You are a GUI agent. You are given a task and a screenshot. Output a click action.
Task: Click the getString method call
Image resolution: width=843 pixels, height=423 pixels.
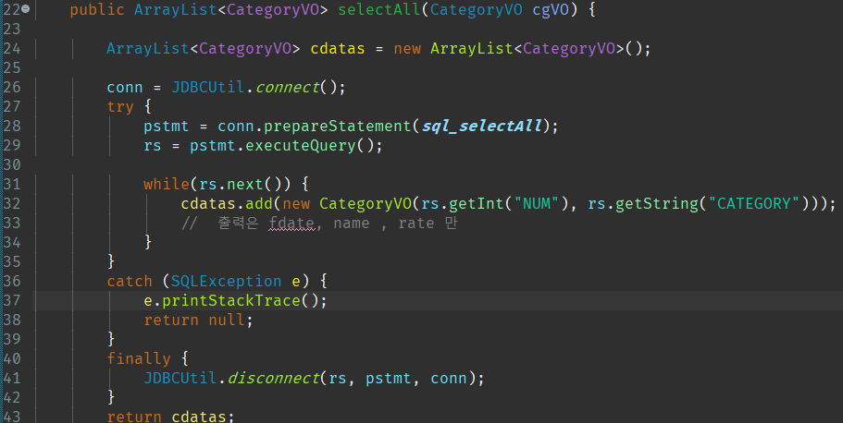656,203
